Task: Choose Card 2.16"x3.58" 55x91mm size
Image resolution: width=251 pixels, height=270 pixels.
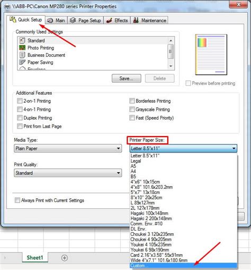Action: pos(183,255)
